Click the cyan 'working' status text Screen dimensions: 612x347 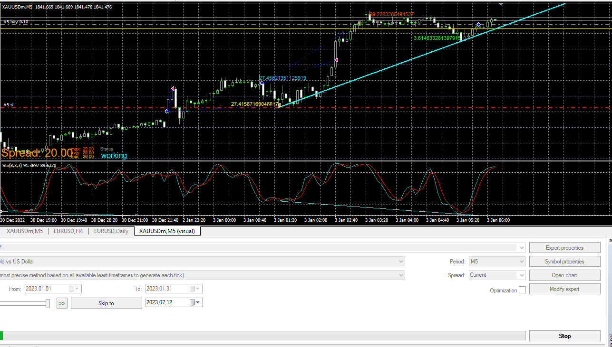coord(114,156)
